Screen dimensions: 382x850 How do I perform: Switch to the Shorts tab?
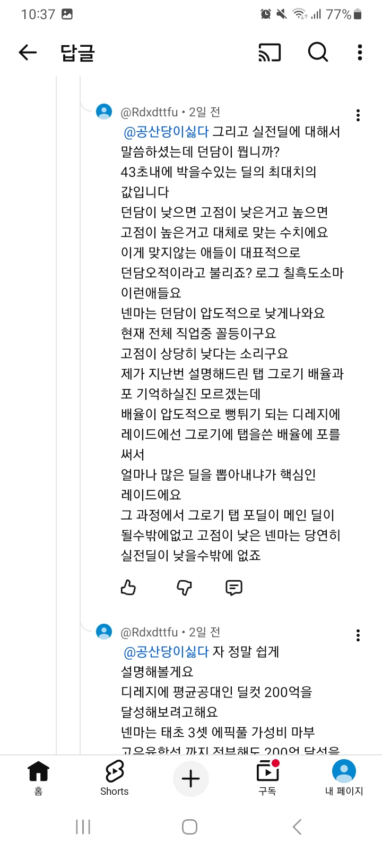coord(114,778)
